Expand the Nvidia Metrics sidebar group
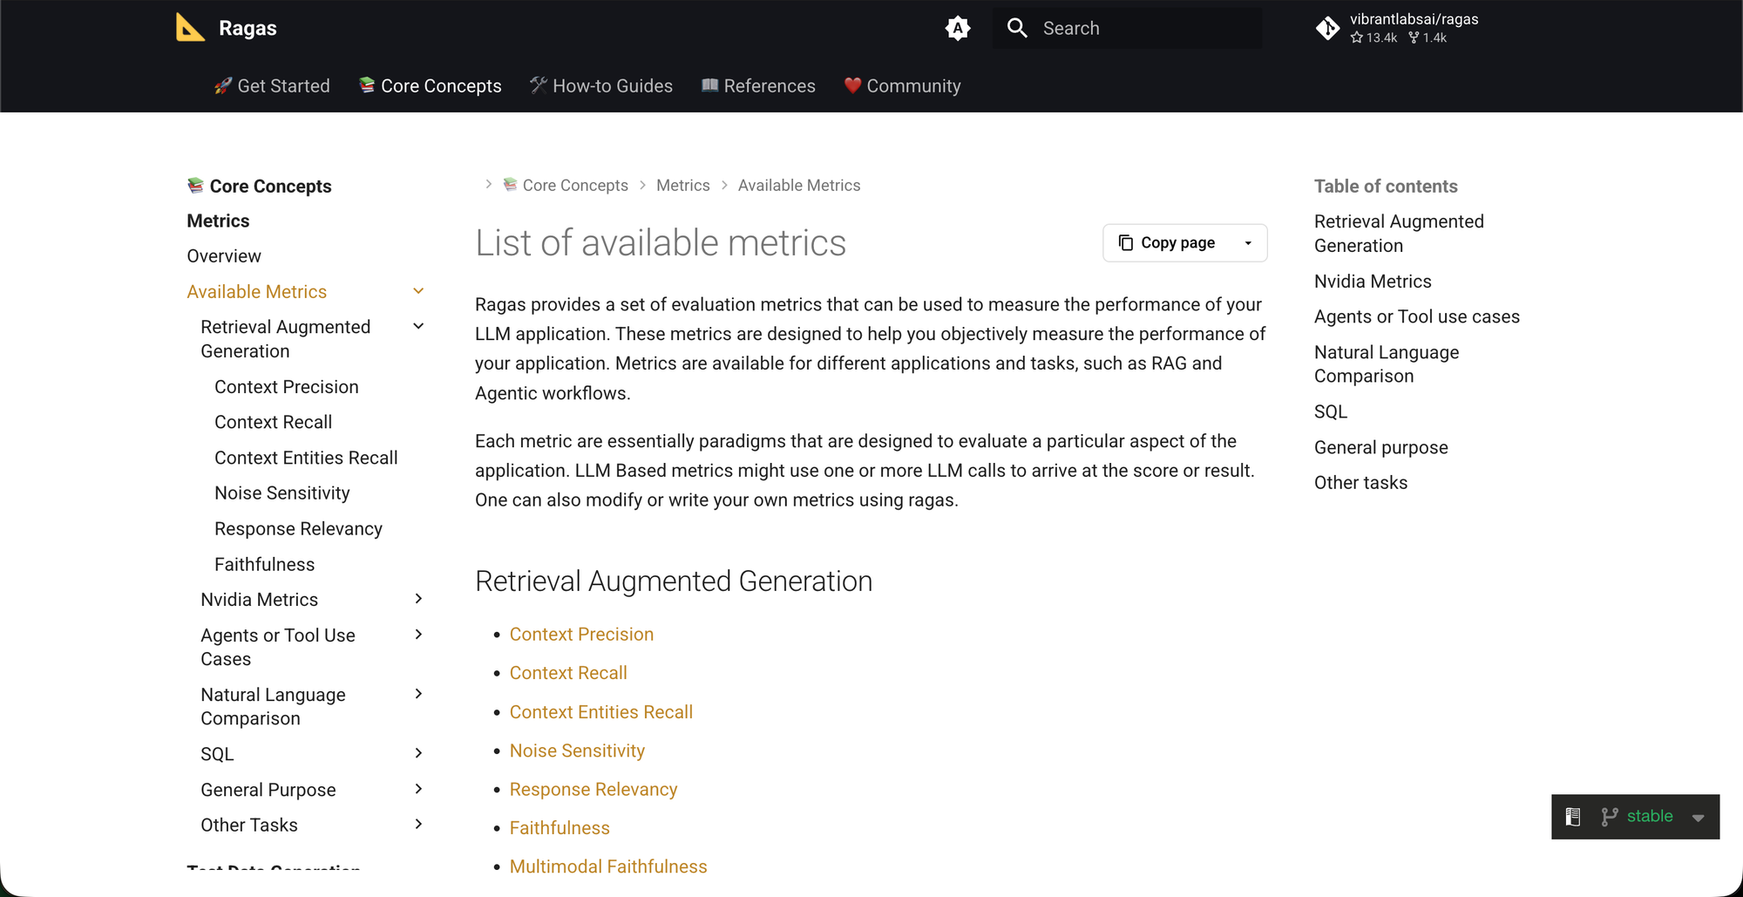 [418, 599]
